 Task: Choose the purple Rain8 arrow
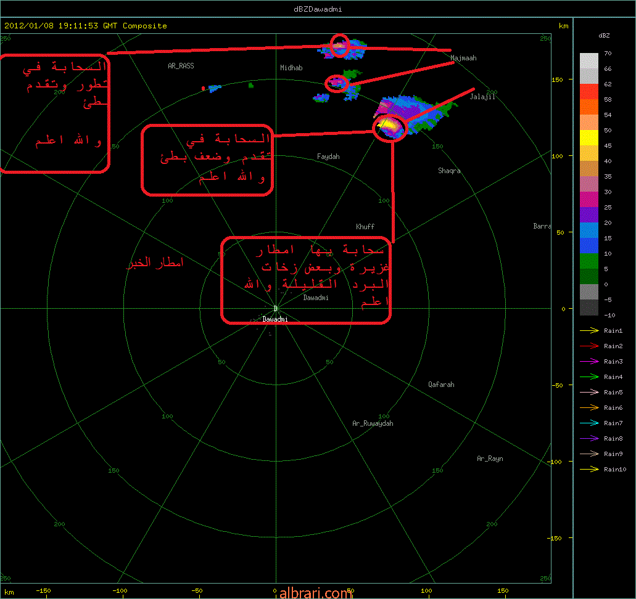coord(589,439)
